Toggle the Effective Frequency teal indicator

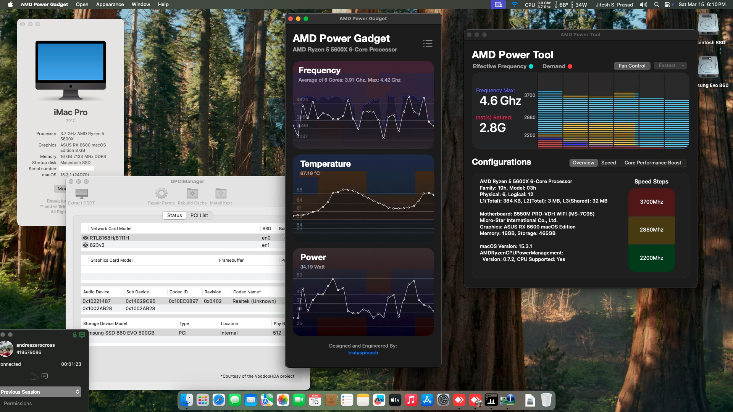pyautogui.click(x=531, y=66)
